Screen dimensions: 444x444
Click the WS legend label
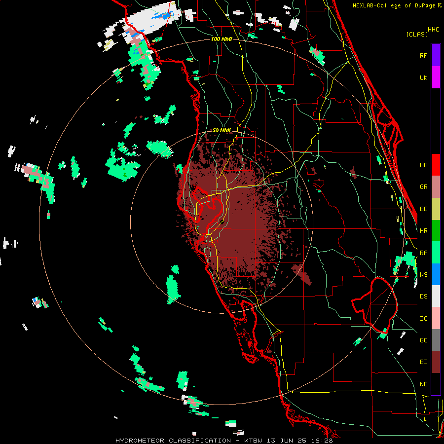coord(423,275)
